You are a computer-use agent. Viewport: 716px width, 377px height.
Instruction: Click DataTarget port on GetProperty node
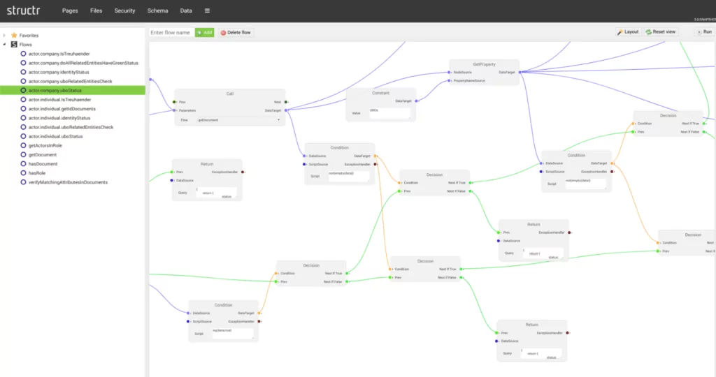pyautogui.click(x=520, y=72)
